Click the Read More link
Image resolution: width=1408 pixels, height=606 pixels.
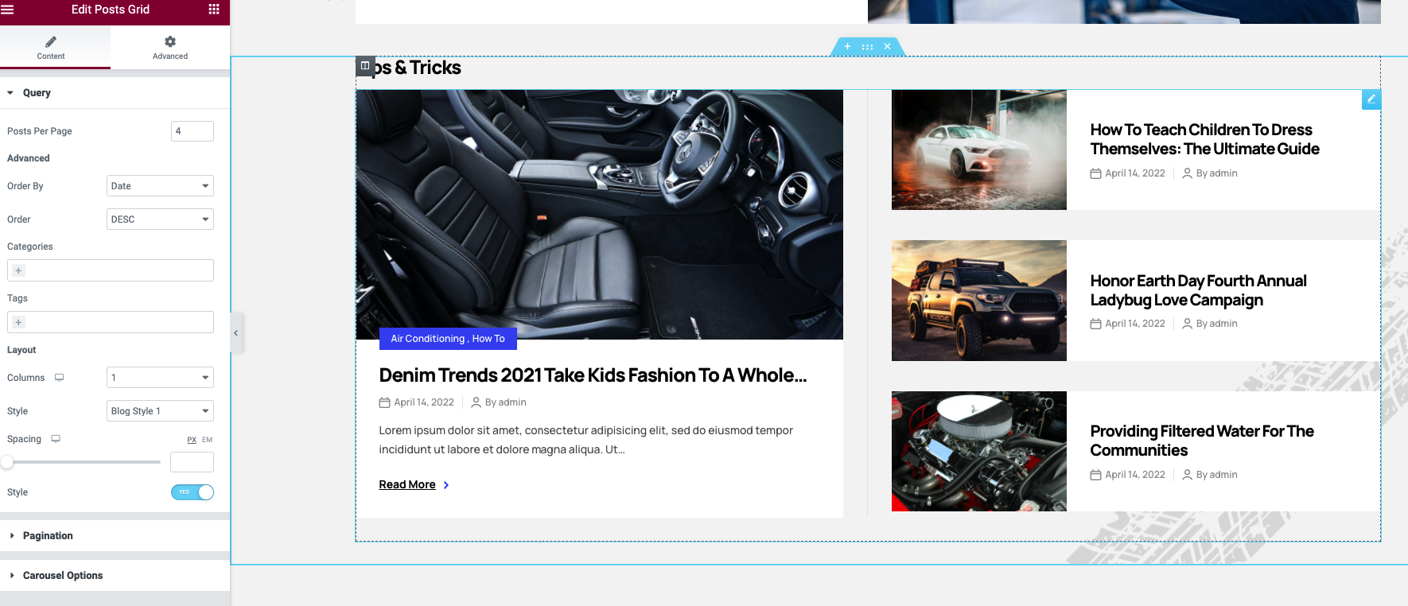click(407, 485)
